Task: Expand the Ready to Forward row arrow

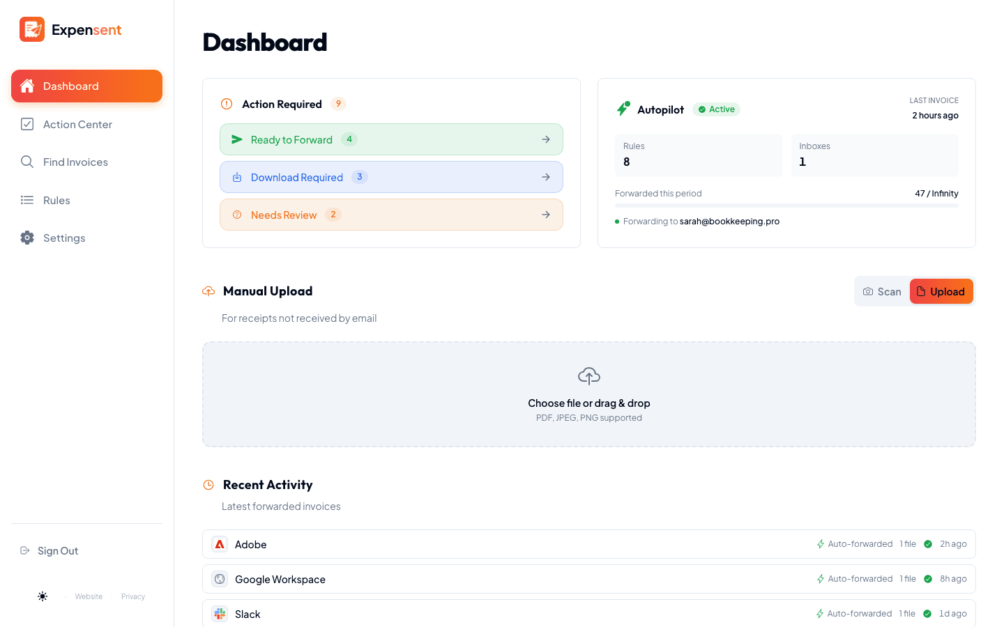Action: [546, 139]
